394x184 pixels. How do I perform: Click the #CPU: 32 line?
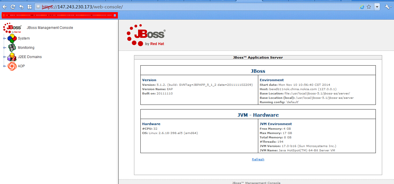pyautogui.click(x=150, y=129)
